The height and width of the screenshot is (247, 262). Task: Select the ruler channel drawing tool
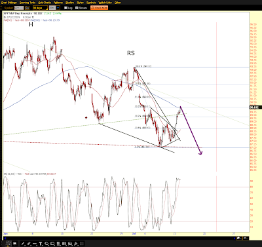[29, 244]
